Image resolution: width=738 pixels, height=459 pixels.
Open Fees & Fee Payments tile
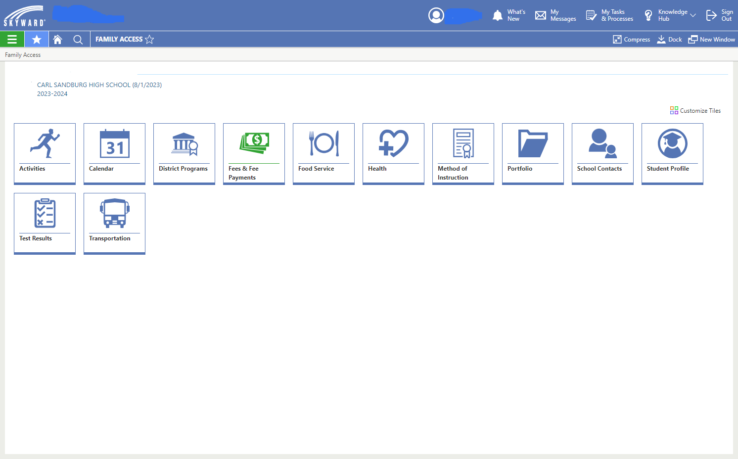(x=254, y=154)
